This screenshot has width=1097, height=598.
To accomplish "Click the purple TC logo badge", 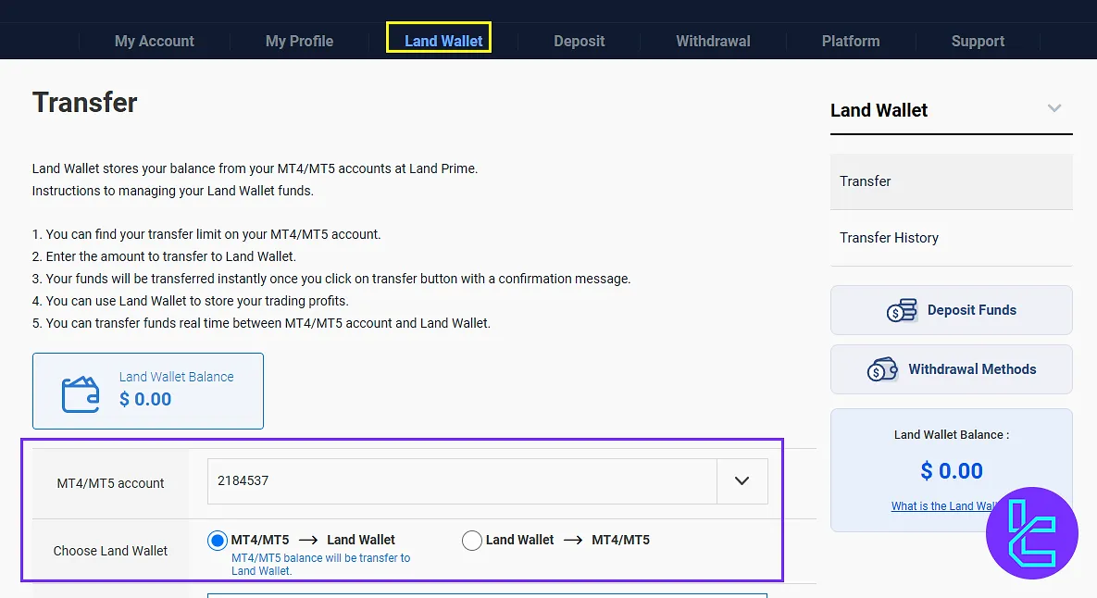I will tap(1032, 533).
